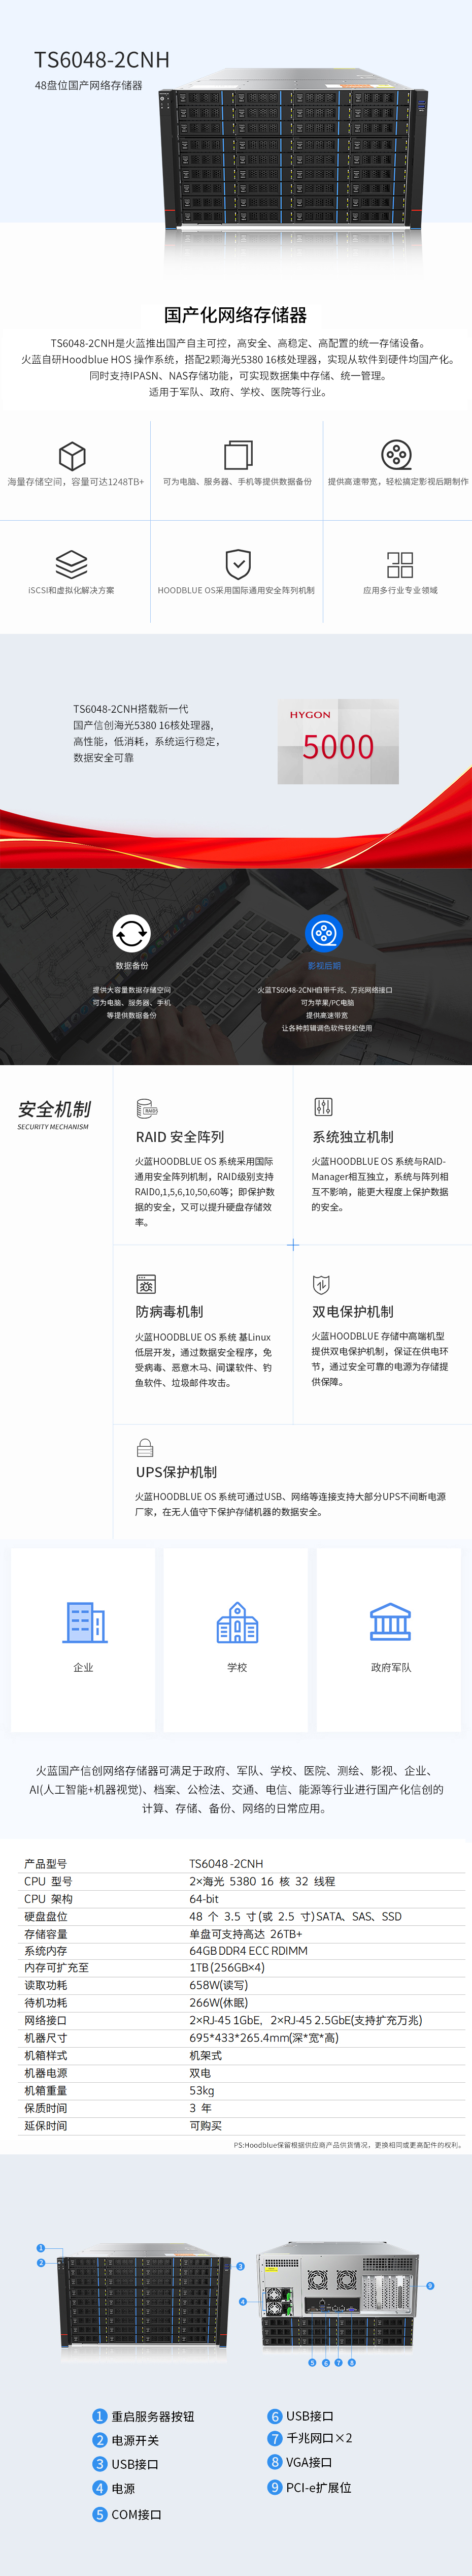Click the 网络接口 spec row label
Image resolution: width=472 pixels, height=2576 pixels.
click(46, 2020)
